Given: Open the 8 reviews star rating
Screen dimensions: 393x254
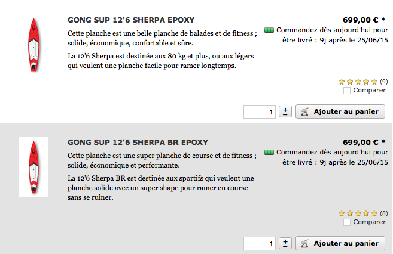Looking at the screenshot, I should click(363, 213).
